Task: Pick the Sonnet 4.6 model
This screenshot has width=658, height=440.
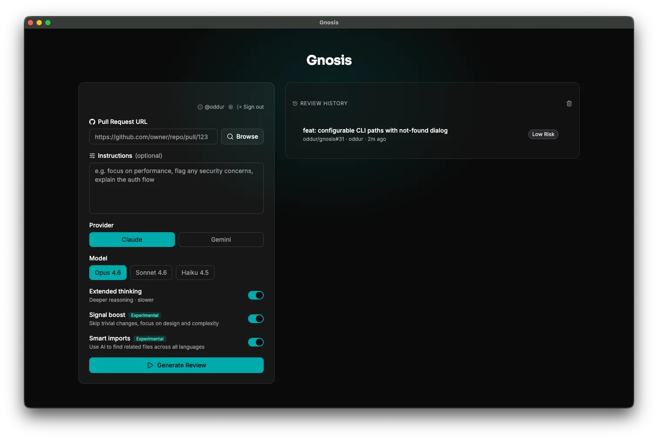Action: pos(151,273)
